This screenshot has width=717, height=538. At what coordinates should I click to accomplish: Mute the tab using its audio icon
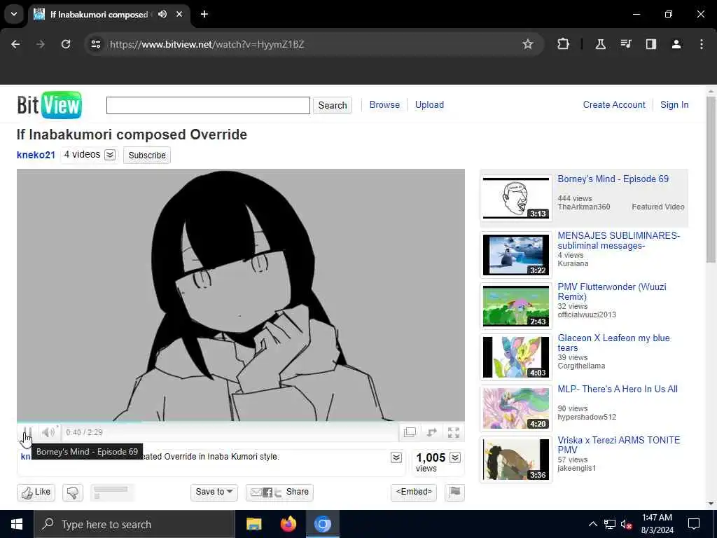[162, 14]
